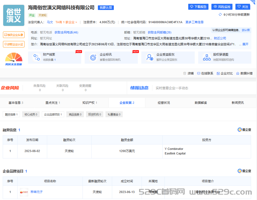Select the 企业发展 tab

[127, 103]
